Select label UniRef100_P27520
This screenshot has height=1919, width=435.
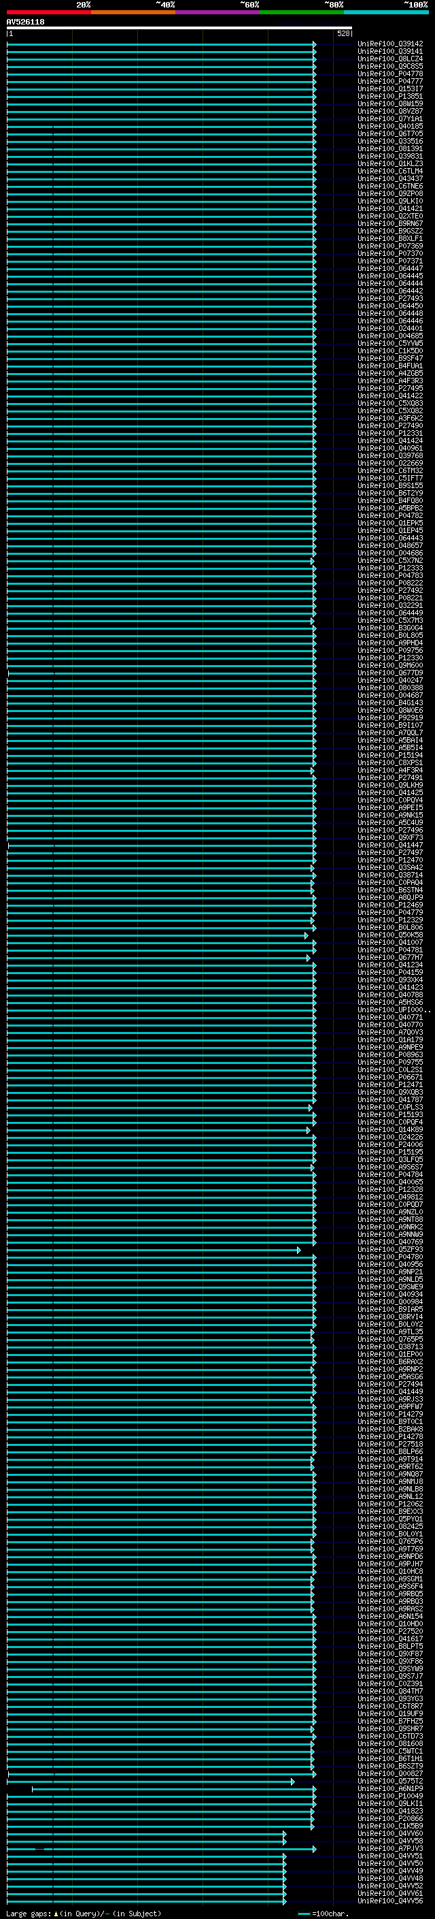tap(390, 1632)
